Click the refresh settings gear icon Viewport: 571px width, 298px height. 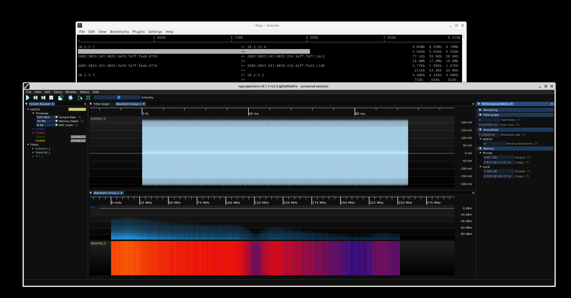click(70, 98)
